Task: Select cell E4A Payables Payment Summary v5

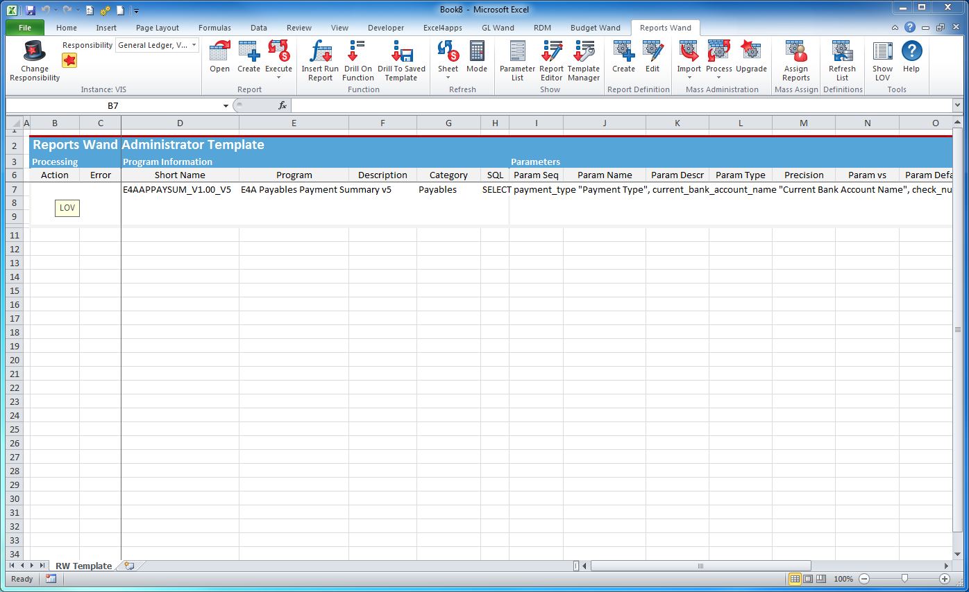Action: click(294, 189)
